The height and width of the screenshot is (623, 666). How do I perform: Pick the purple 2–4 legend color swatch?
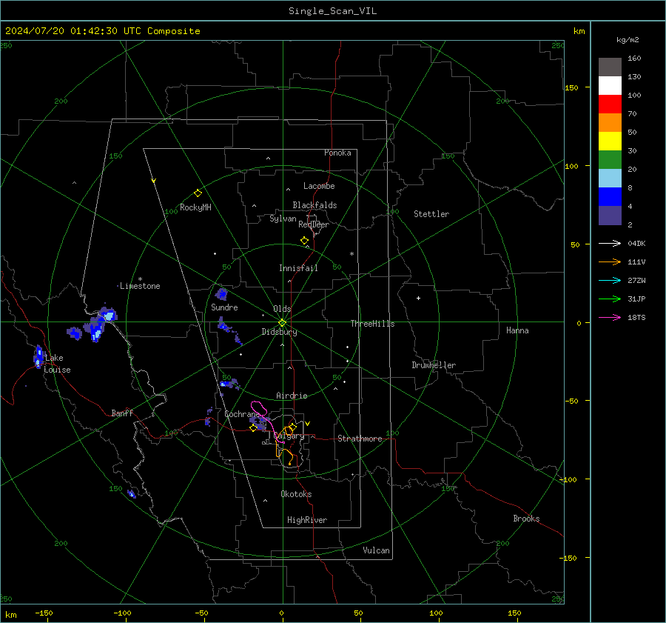pos(610,215)
